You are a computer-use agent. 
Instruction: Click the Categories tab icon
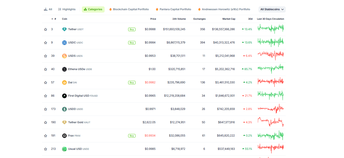click(x=85, y=9)
